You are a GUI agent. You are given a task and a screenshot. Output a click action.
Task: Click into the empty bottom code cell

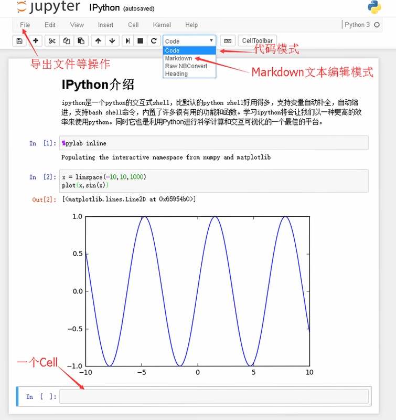[213, 396]
